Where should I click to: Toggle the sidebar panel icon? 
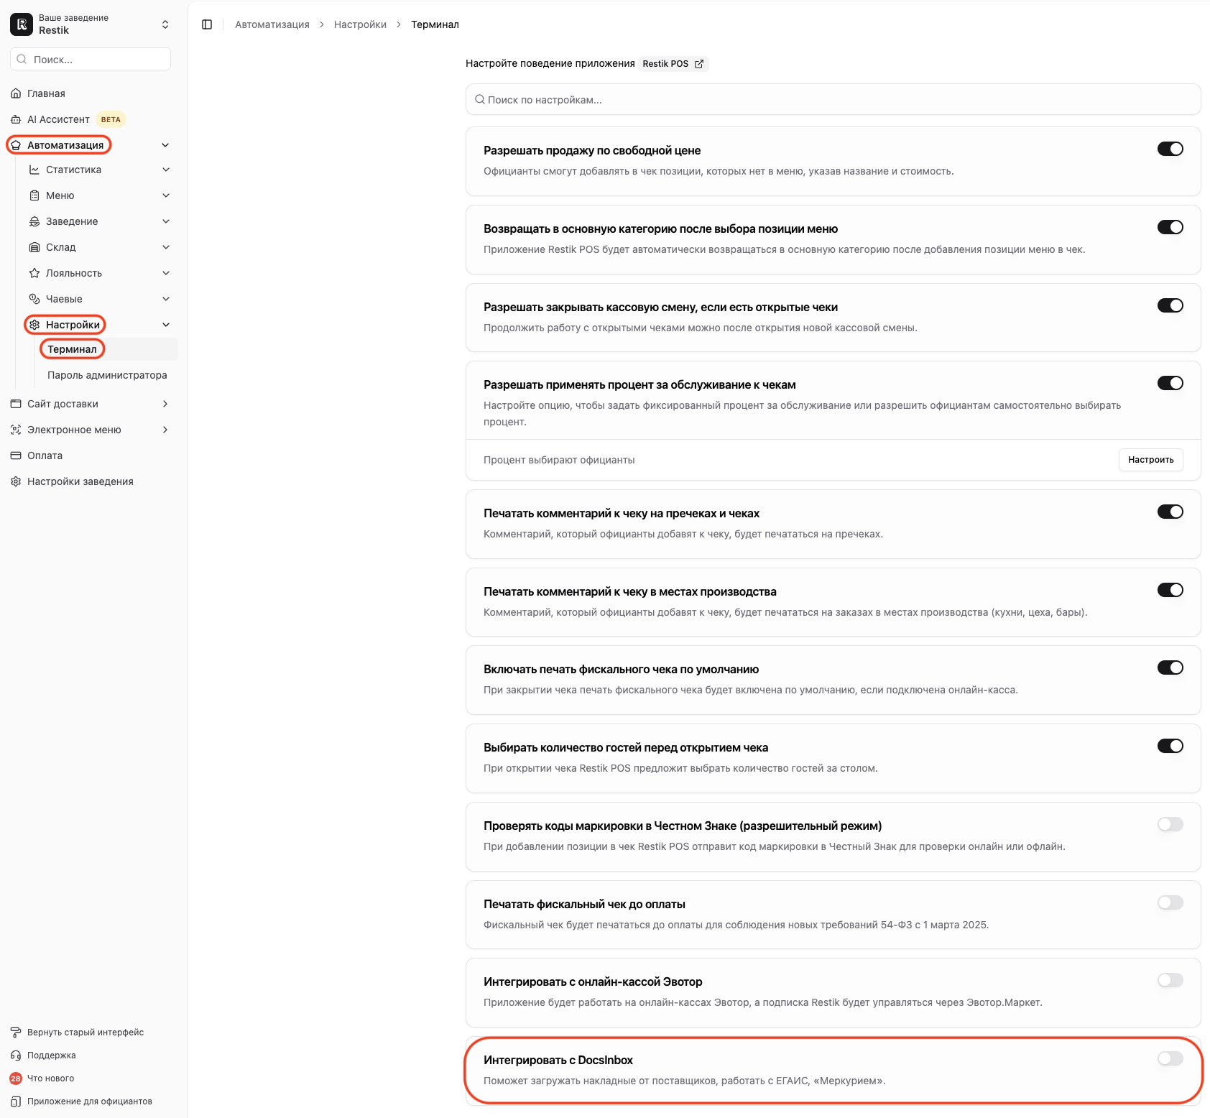pyautogui.click(x=207, y=24)
